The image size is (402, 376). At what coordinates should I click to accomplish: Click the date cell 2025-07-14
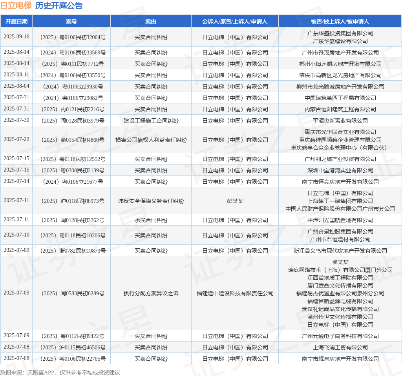16,181
